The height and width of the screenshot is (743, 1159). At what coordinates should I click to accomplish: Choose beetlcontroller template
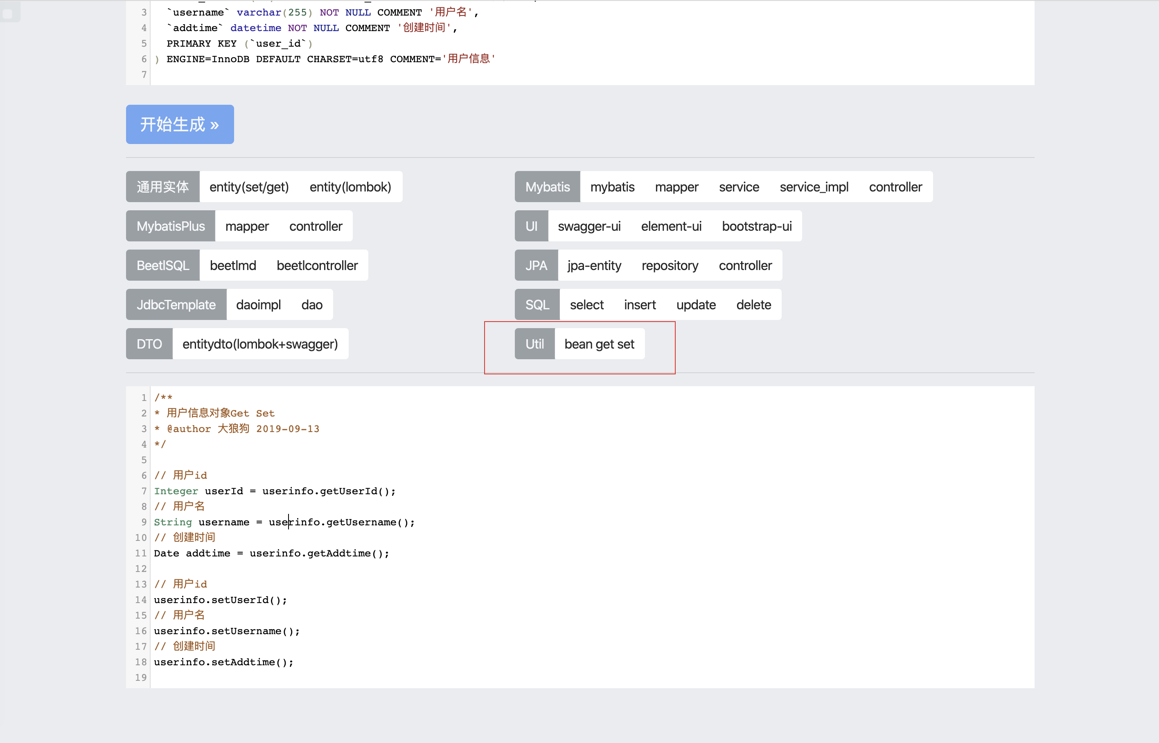point(317,266)
